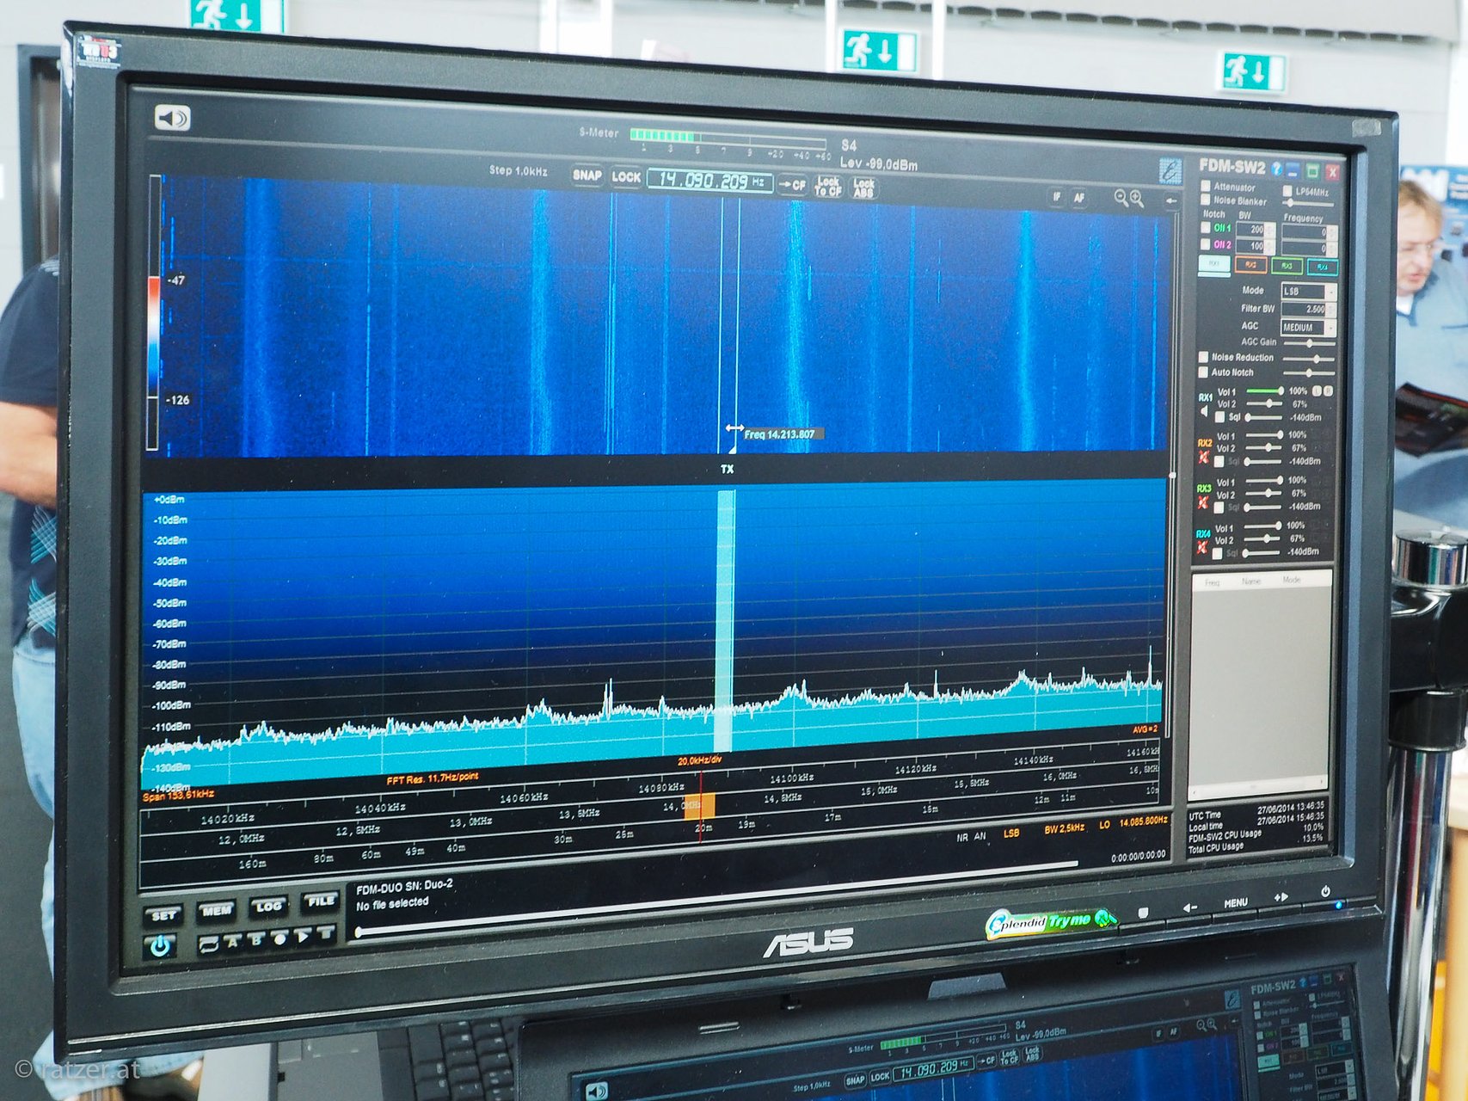Select the orange RX2 receiver tab
This screenshot has height=1101, width=1468.
(1250, 266)
